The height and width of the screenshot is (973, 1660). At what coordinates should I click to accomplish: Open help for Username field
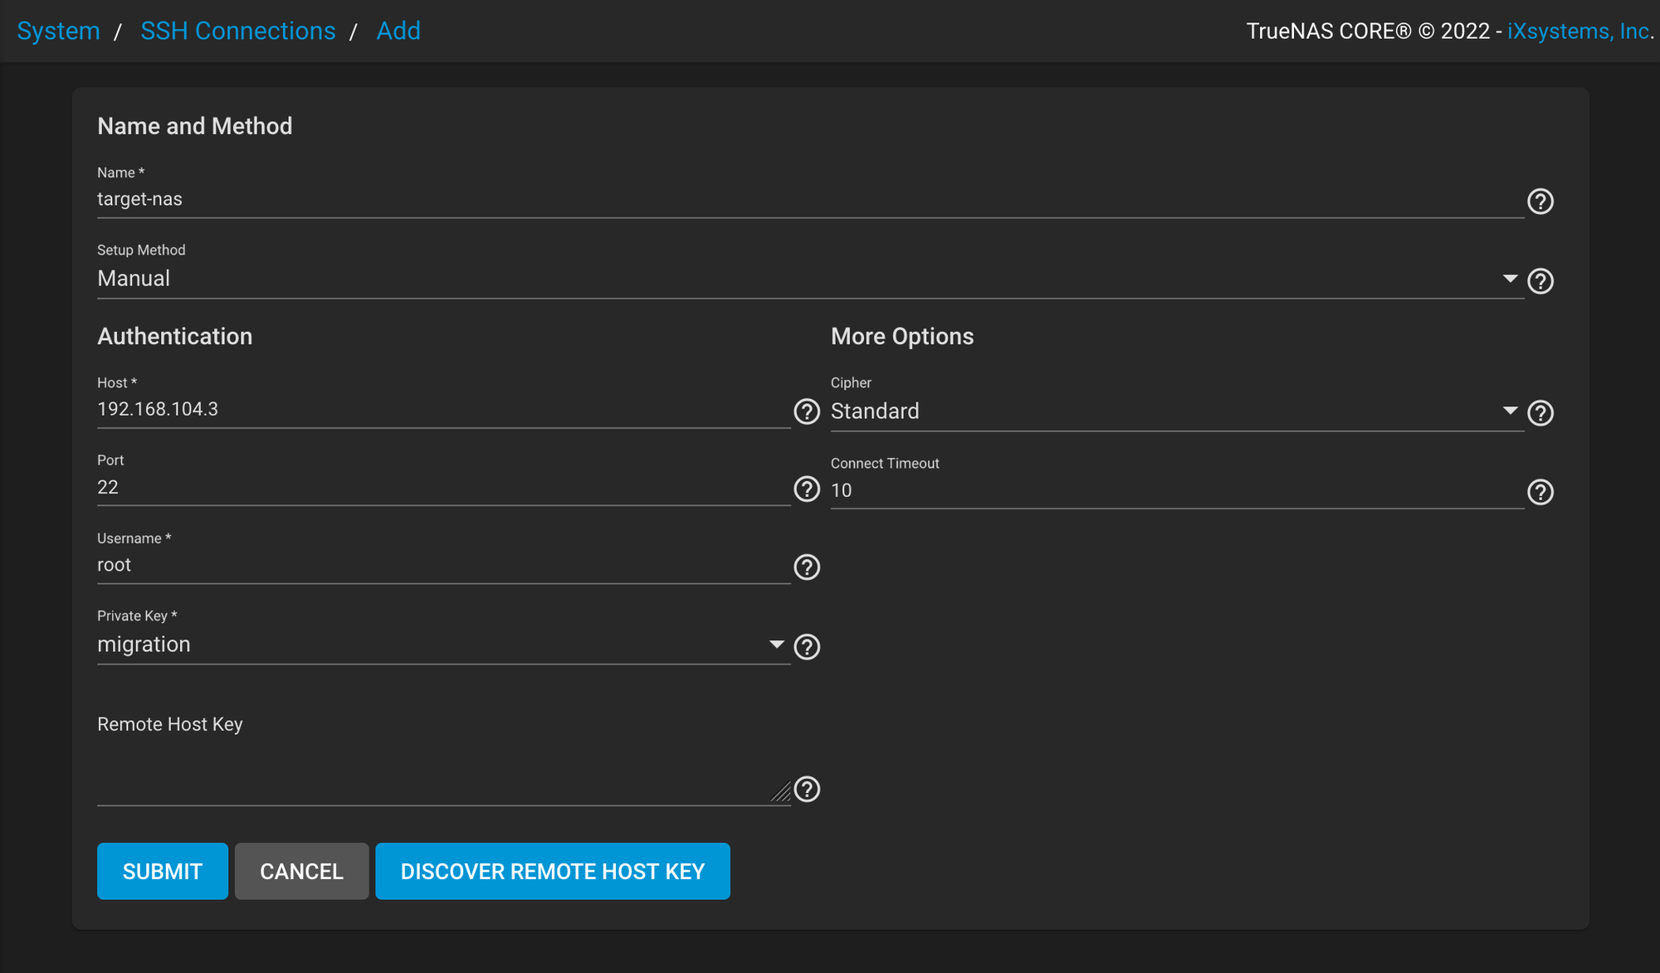[x=807, y=567]
